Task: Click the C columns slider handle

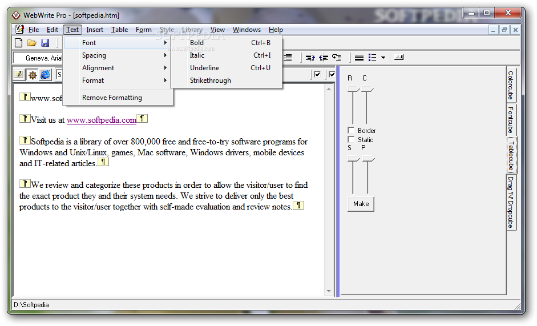Action: (367, 89)
